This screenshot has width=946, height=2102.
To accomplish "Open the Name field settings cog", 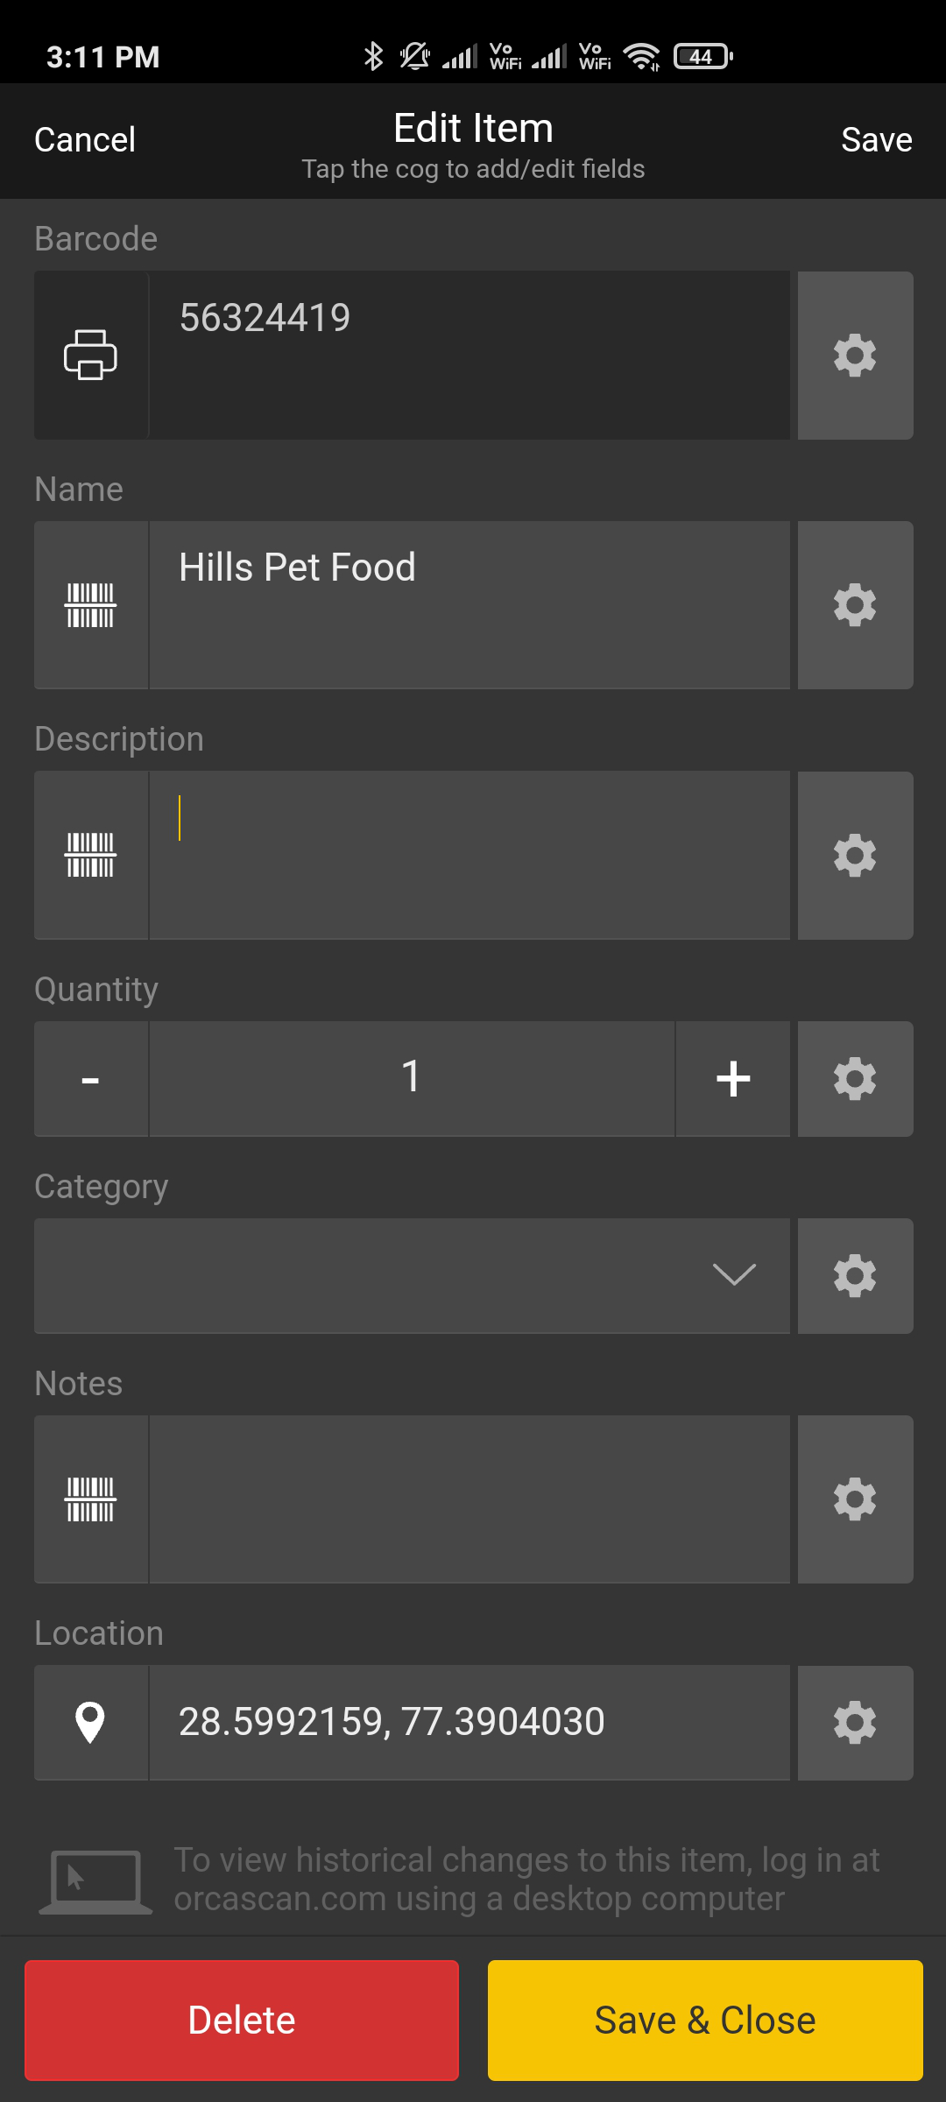I will (855, 605).
